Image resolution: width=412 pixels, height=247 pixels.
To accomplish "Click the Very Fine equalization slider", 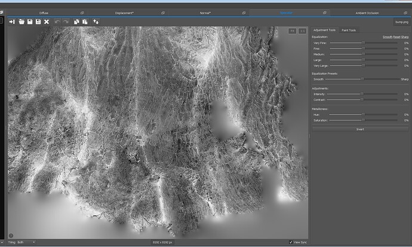I will 364,42.
